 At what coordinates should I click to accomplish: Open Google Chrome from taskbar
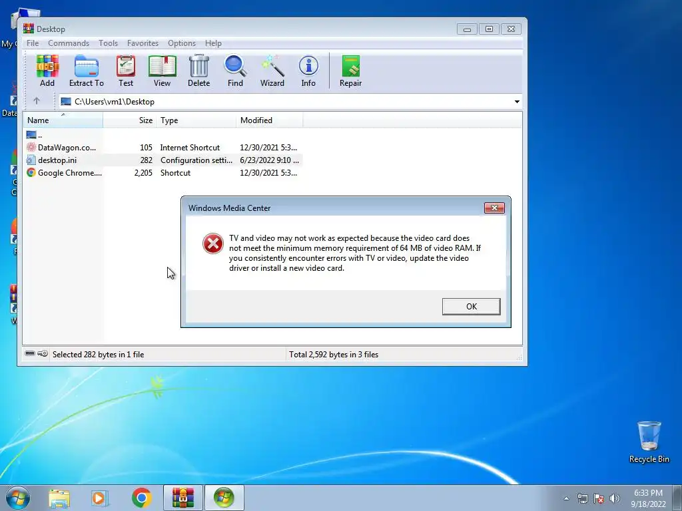pos(141,498)
